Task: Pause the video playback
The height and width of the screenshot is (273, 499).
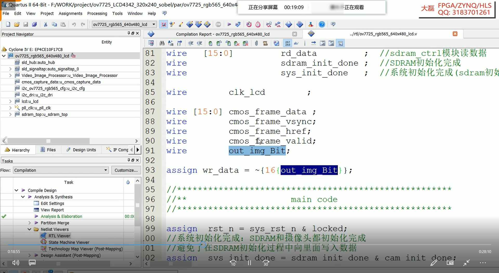Action: coord(249,263)
